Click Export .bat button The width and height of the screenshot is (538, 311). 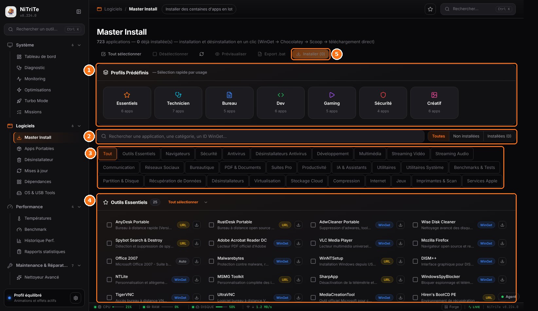pos(272,54)
